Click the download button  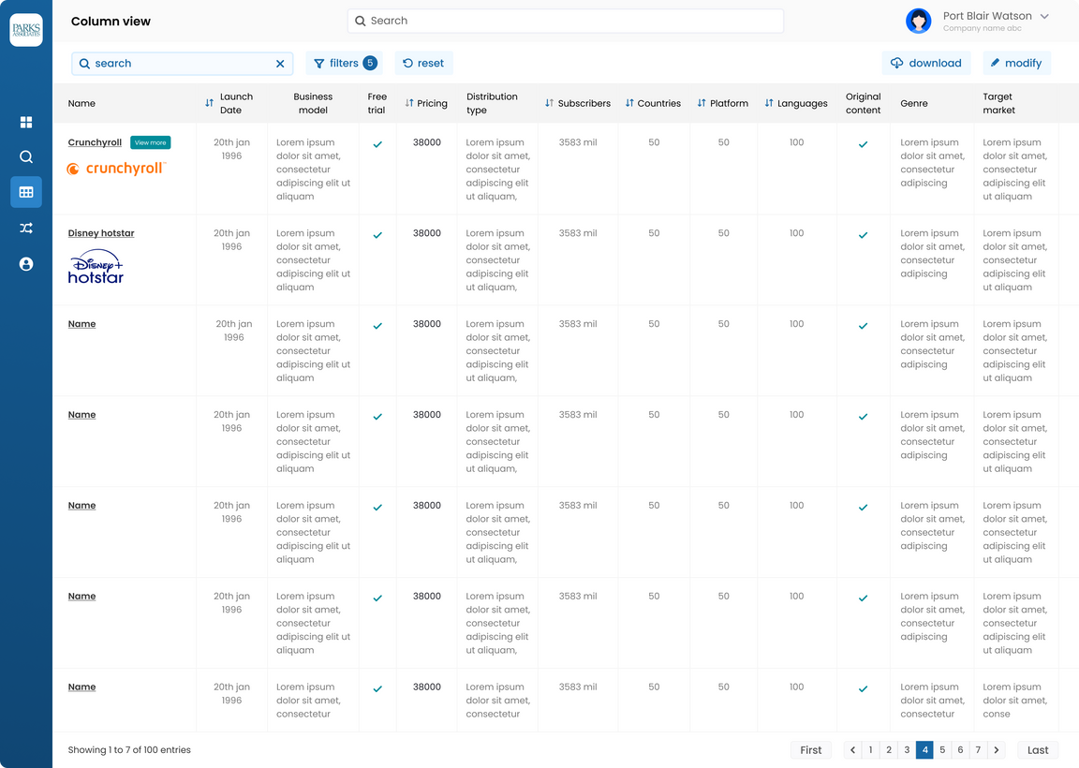pos(925,64)
